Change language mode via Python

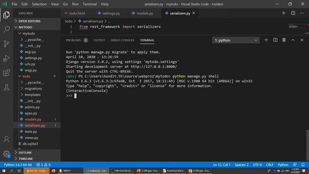(x=283, y=164)
